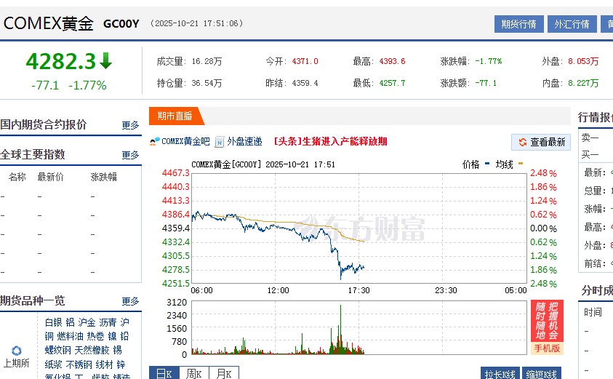Click the 上期所 exchange logo icon
The height and width of the screenshot is (379, 613).
point(17,351)
